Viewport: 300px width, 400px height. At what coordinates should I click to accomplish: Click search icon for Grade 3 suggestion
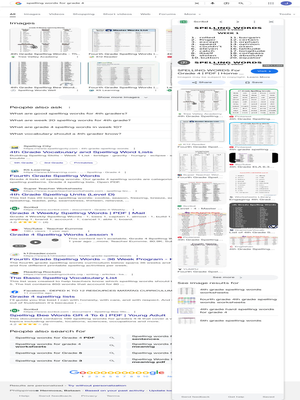(112, 361)
